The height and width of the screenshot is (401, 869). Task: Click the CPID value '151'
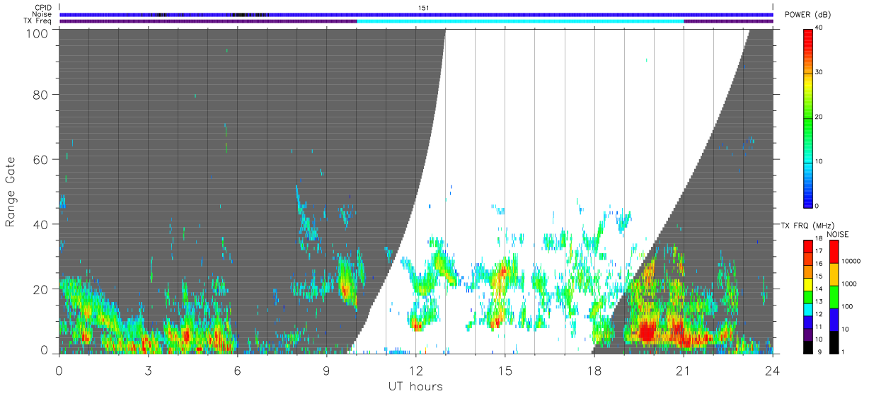pos(423,8)
